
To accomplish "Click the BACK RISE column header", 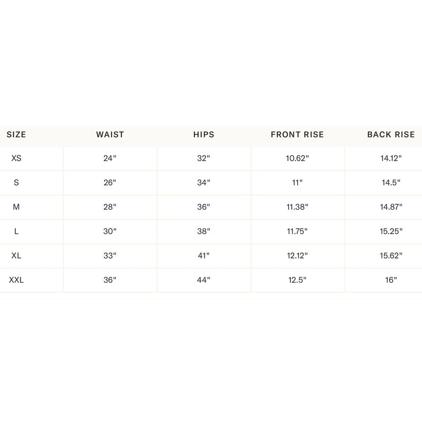I will pyautogui.click(x=391, y=135).
